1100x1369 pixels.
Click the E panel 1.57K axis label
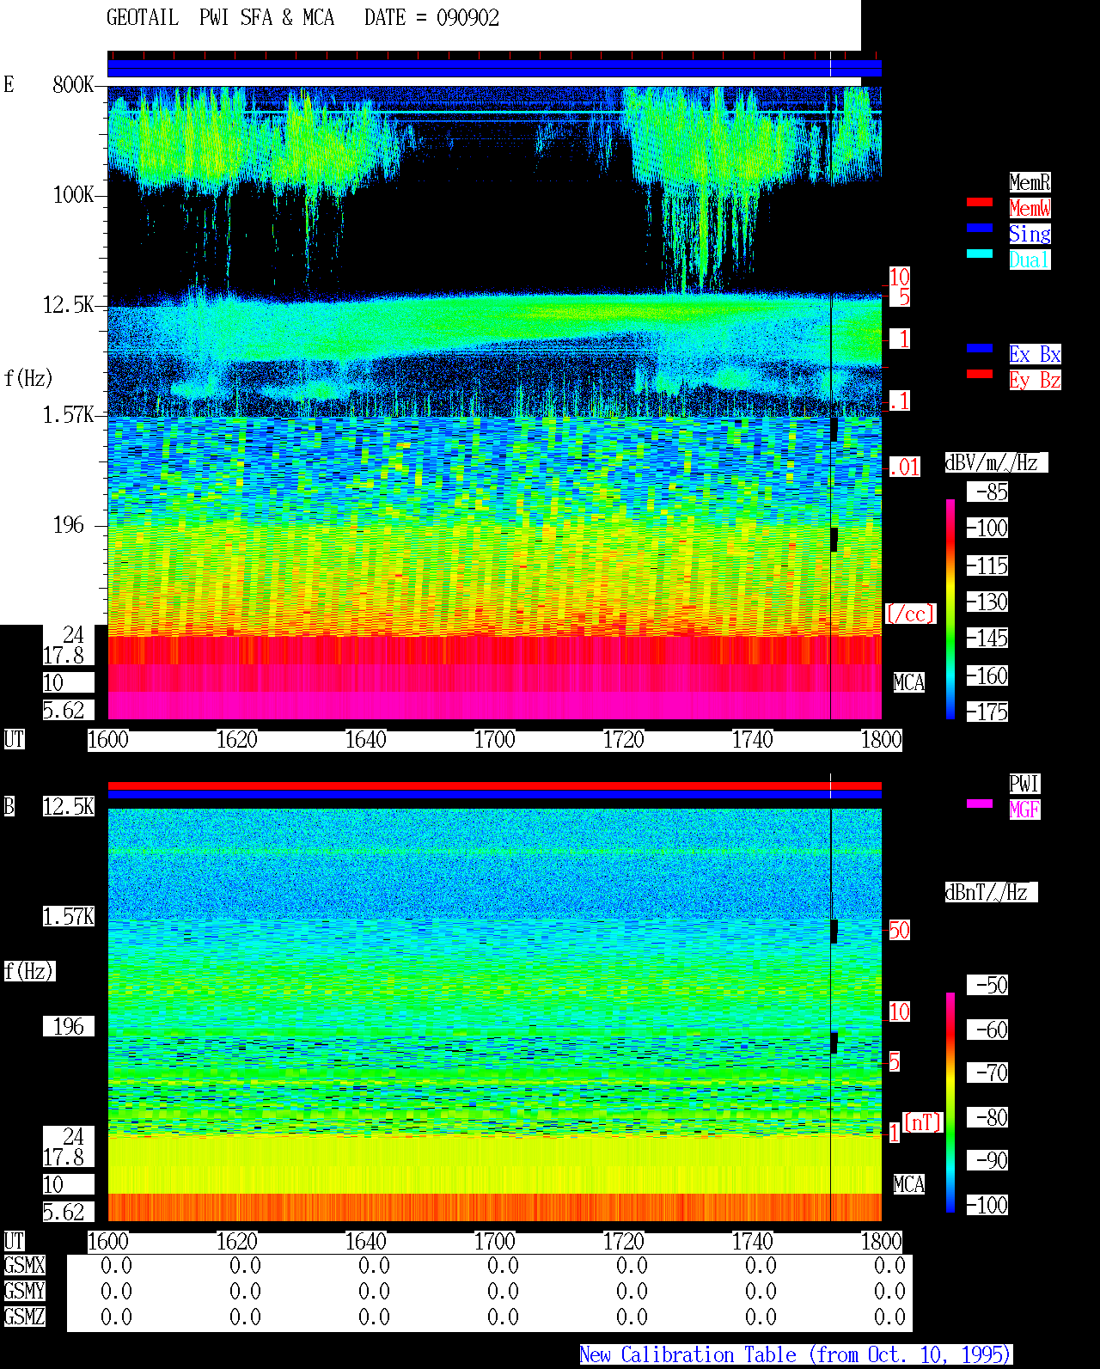(68, 414)
